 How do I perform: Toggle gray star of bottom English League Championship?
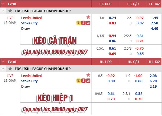tap(10, 69)
